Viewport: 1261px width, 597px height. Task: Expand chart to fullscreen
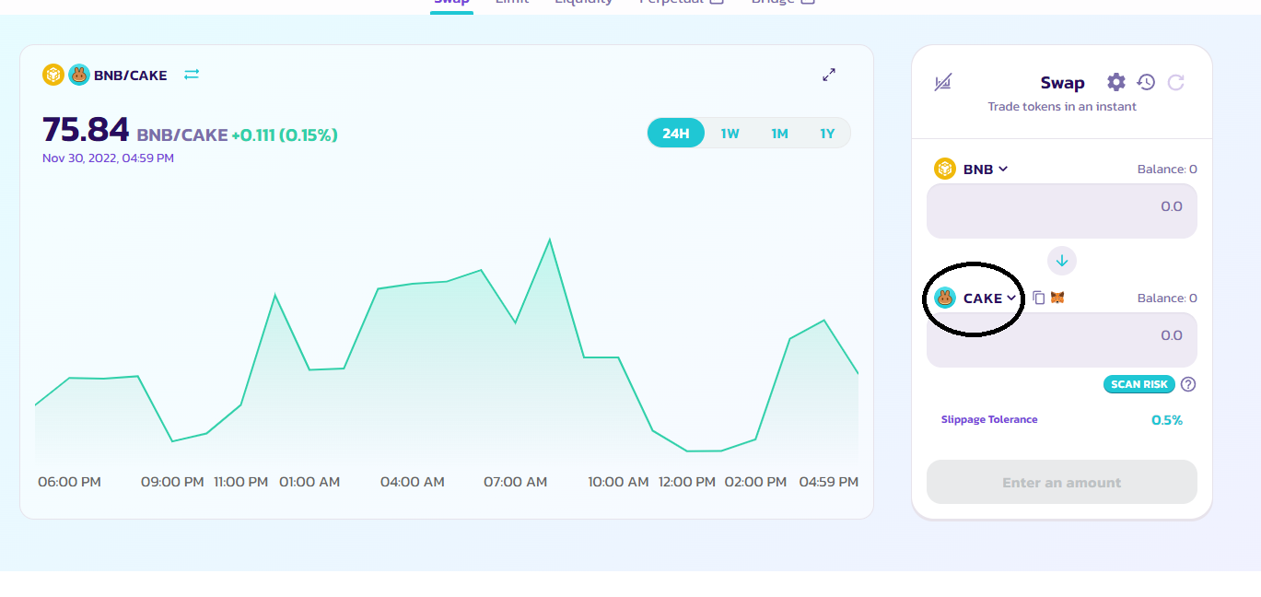[829, 75]
